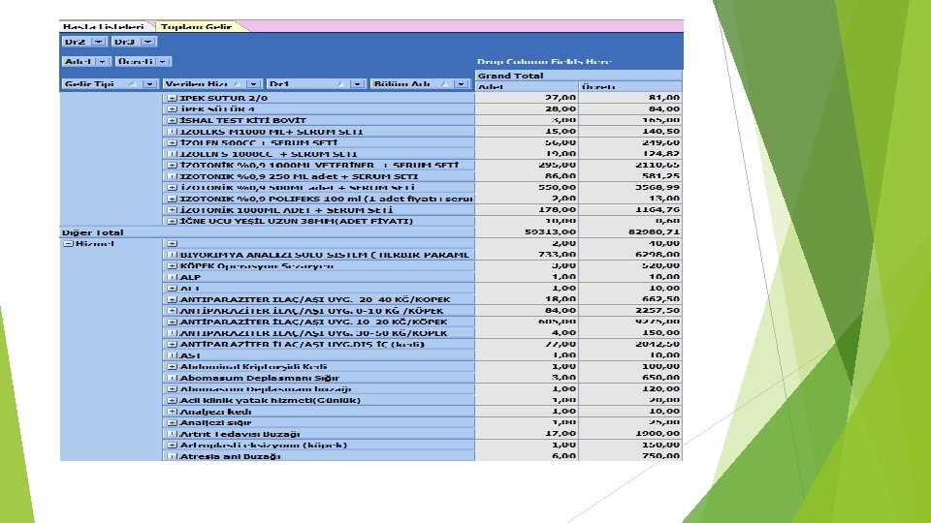Expand the IPEK SUTUR 2/0 row
Viewport: 931px width, 523px height.
(172, 98)
